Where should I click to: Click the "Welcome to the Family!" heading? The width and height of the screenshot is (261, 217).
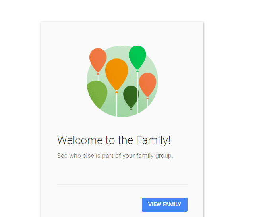(x=114, y=140)
